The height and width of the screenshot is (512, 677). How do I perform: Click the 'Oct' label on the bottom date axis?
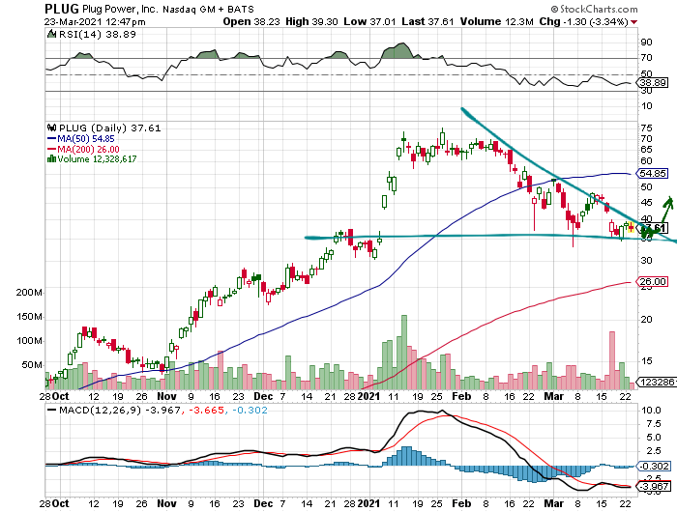(x=60, y=503)
